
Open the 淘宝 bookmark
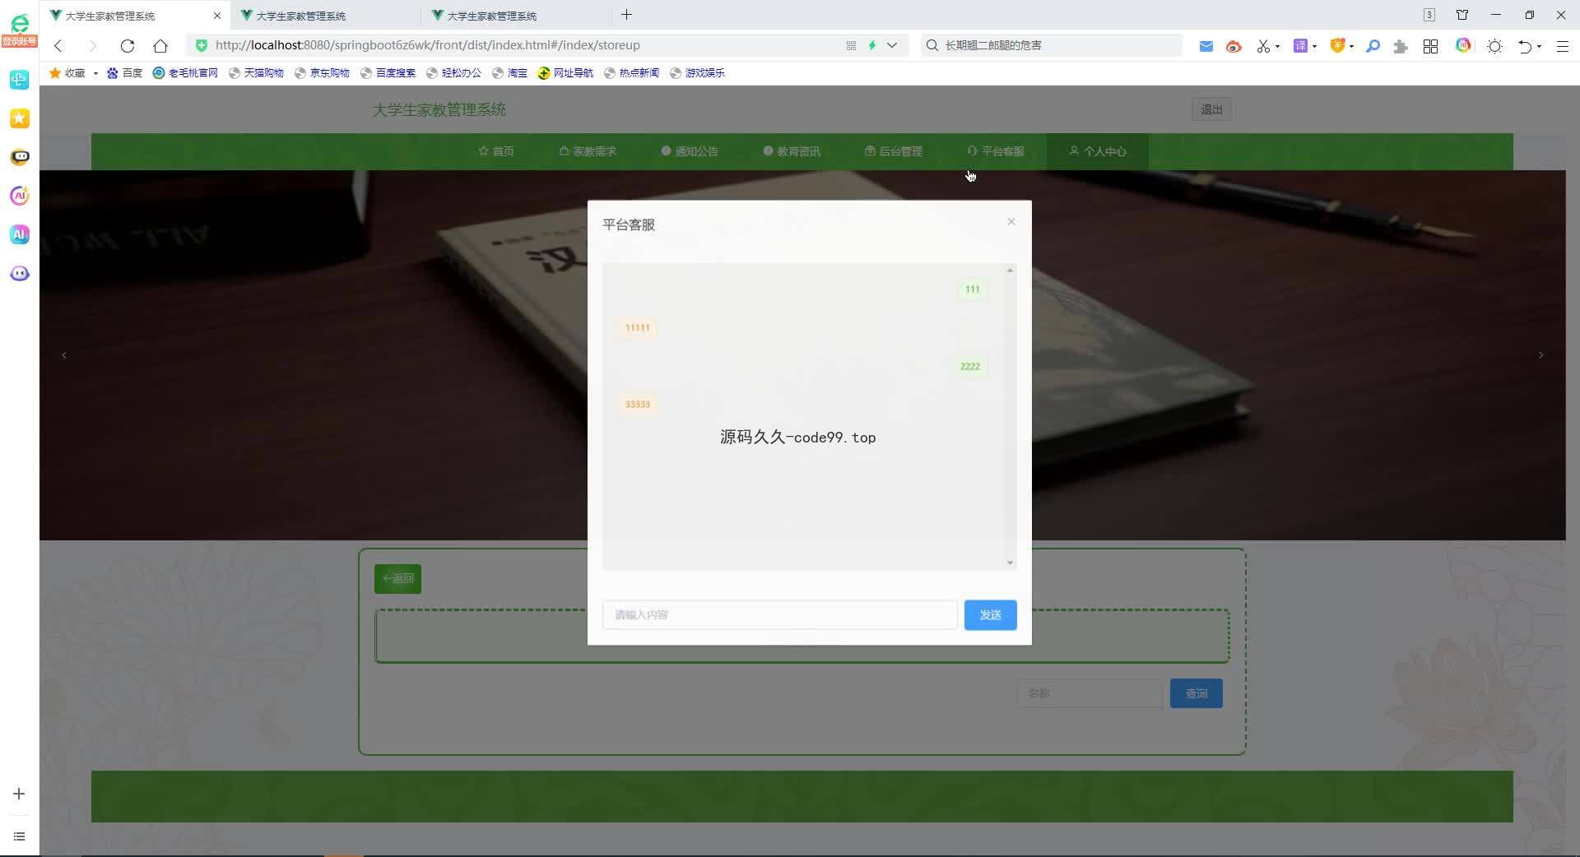tap(509, 73)
